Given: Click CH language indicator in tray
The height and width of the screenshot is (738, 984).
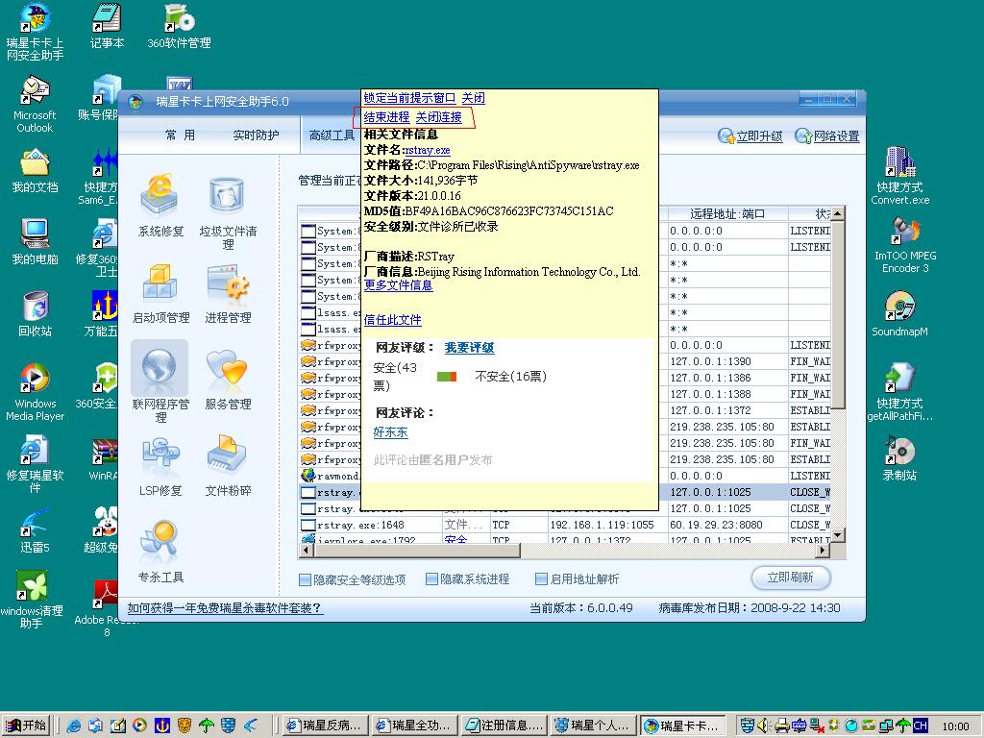Looking at the screenshot, I should [x=920, y=726].
